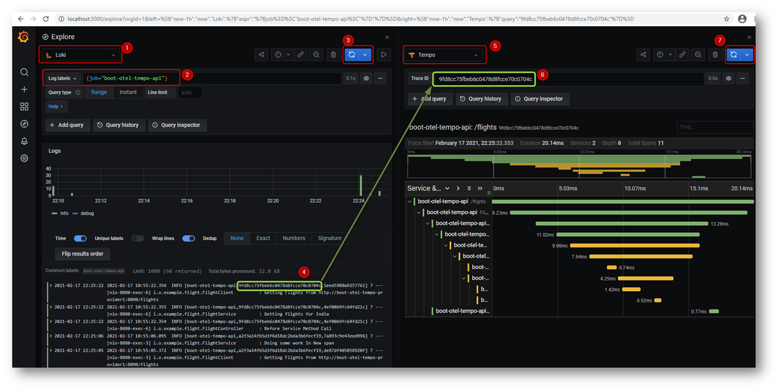Screen dimensions: 780x392
Task: Enable the Unique labels switch
Action: pyautogui.click(x=138, y=238)
